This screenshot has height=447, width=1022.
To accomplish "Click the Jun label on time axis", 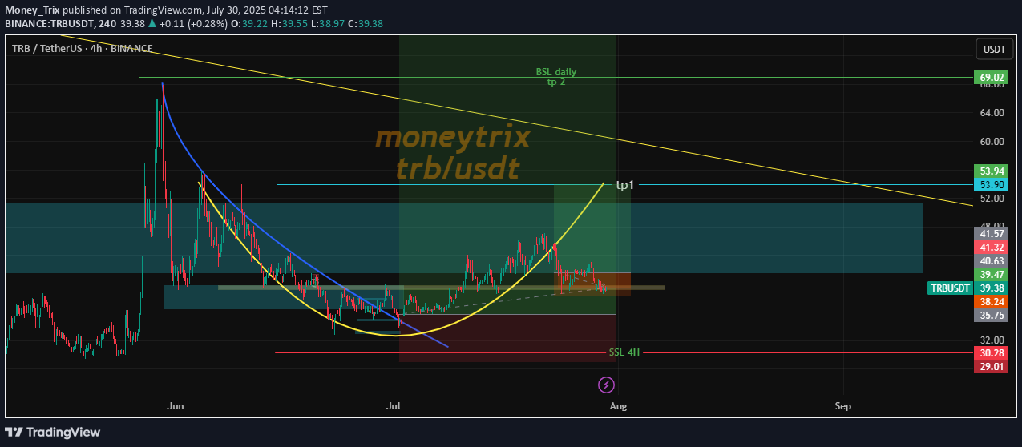I will tap(176, 406).
